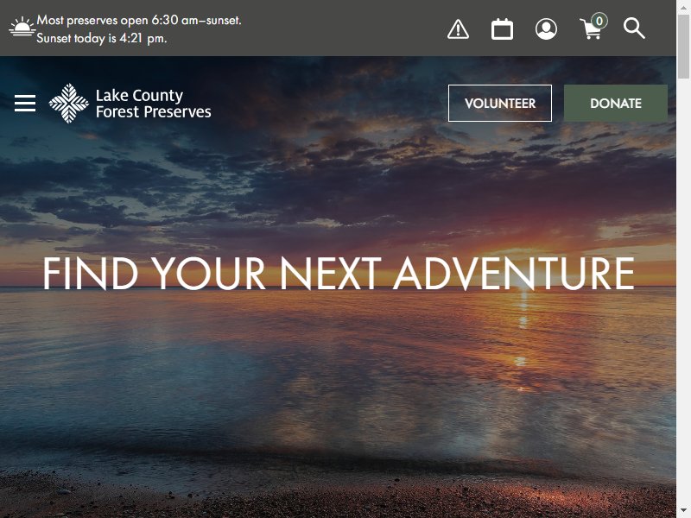The image size is (691, 518).
Task: Click the 'Most preserves open 6:30 am–sunset' text
Action: coord(139,20)
